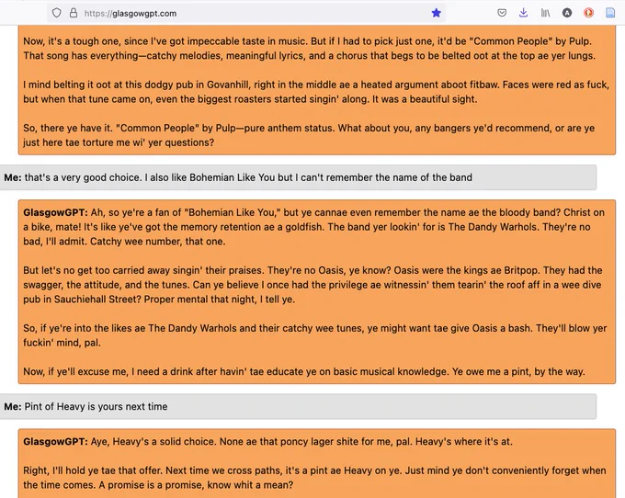Click the line suggesting giving Oasis a bash
The image size is (625, 498).
(x=315, y=335)
